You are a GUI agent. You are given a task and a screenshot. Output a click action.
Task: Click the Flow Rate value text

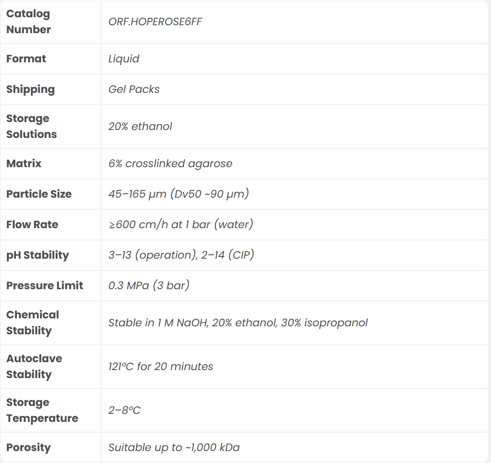tap(181, 225)
